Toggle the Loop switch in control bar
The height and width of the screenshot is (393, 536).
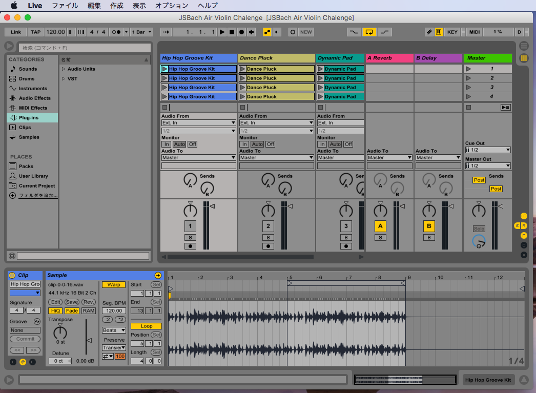point(369,32)
